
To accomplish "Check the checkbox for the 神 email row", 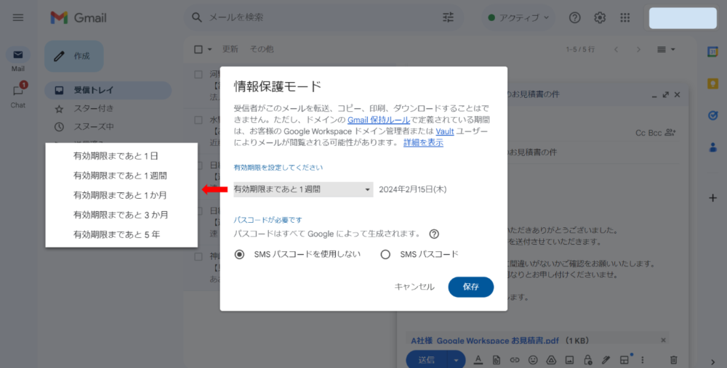I will click(x=198, y=256).
